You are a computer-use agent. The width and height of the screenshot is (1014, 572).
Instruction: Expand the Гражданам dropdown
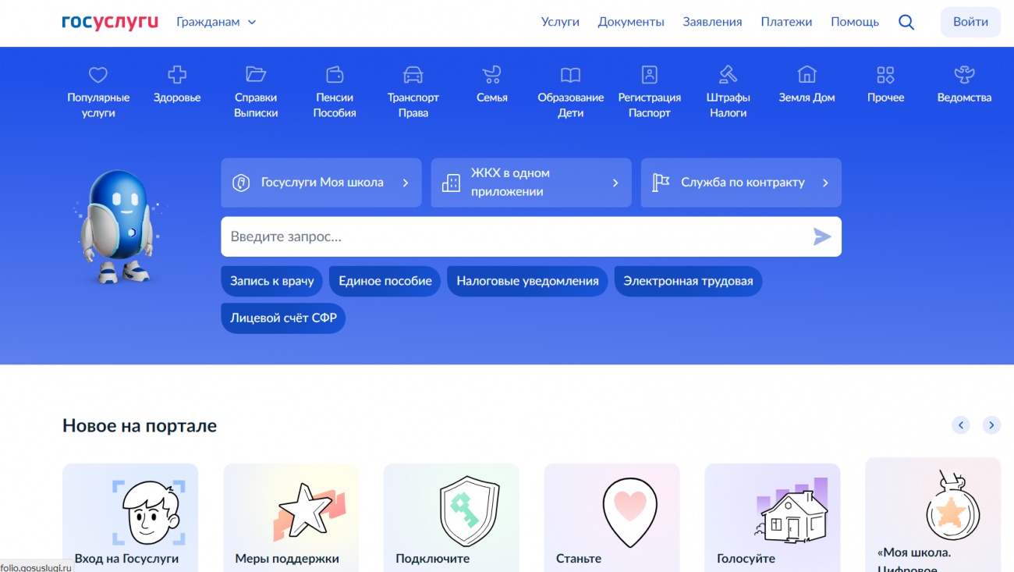pyautogui.click(x=216, y=22)
